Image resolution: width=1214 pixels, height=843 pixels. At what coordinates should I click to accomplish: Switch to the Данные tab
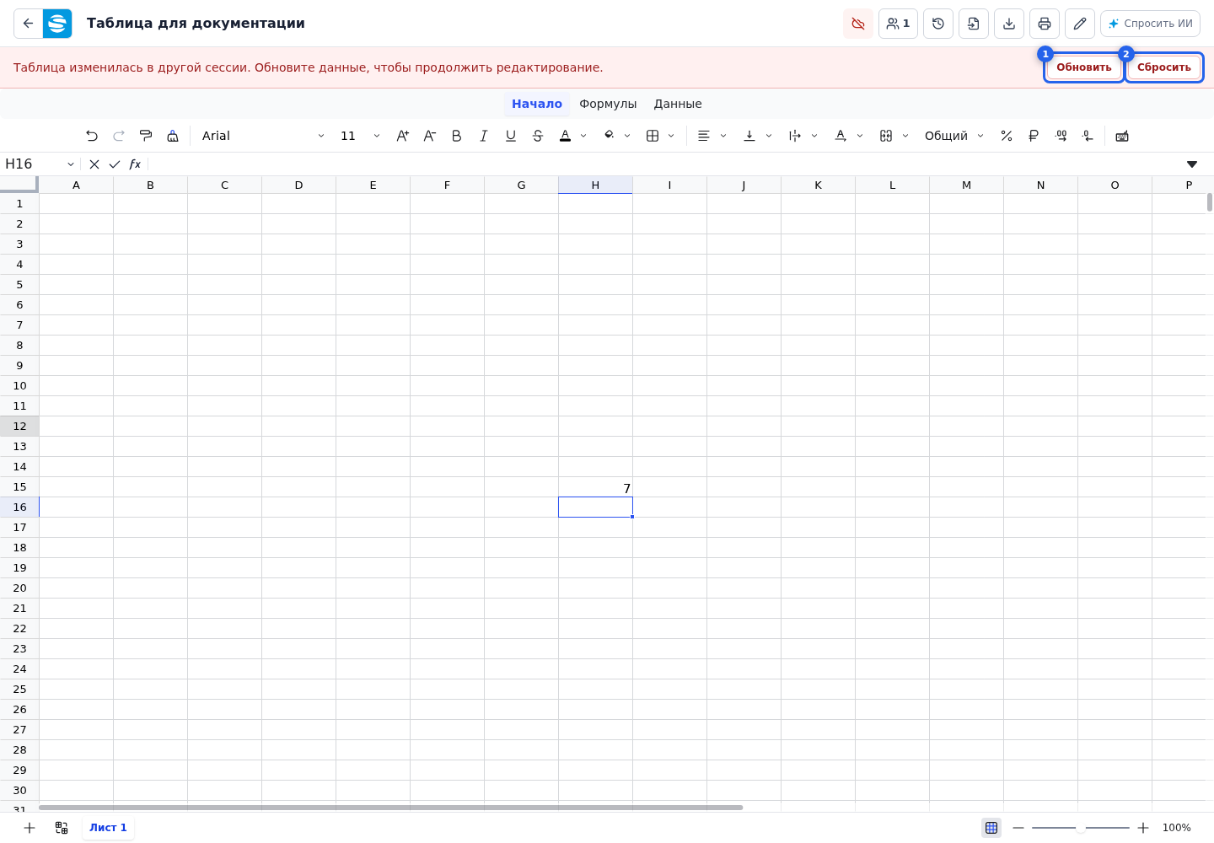click(678, 104)
